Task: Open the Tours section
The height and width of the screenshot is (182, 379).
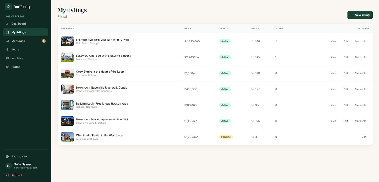Action: (x=26, y=50)
